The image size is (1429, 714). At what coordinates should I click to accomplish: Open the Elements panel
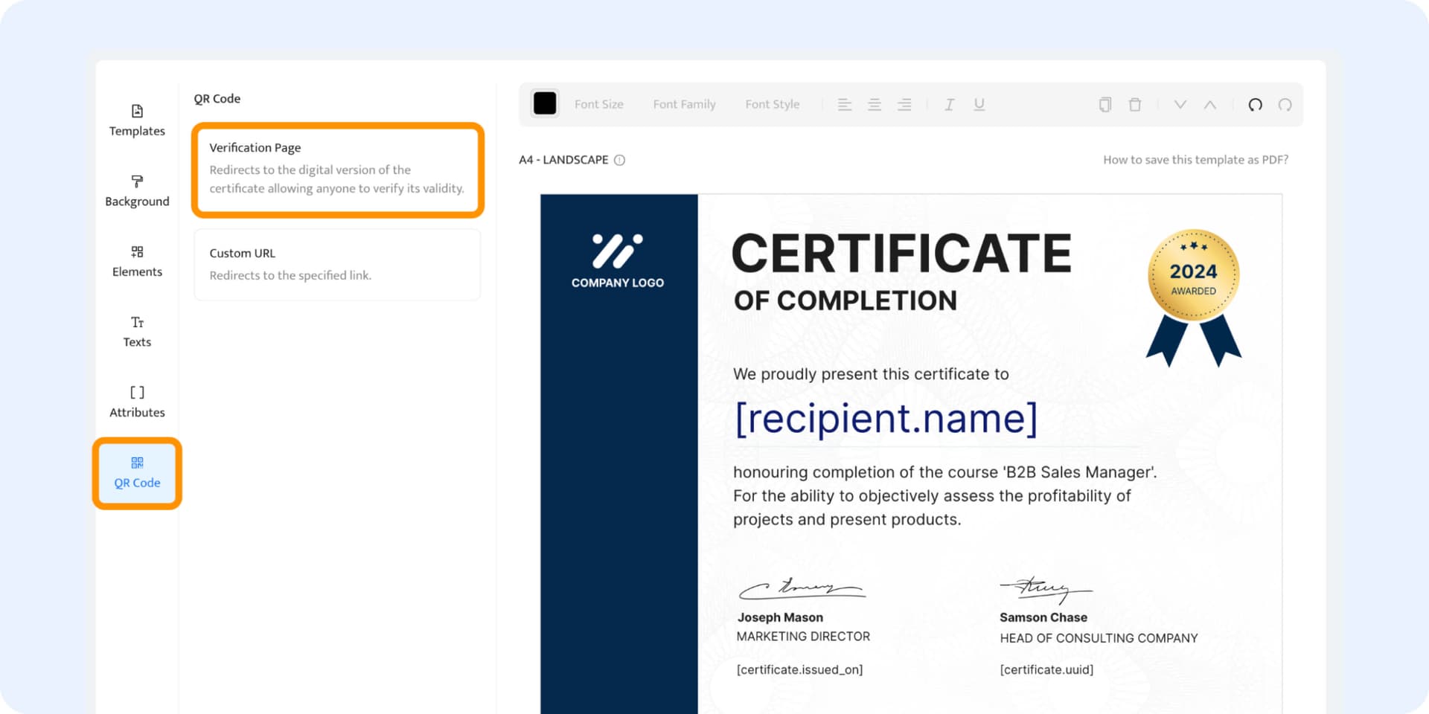(137, 260)
